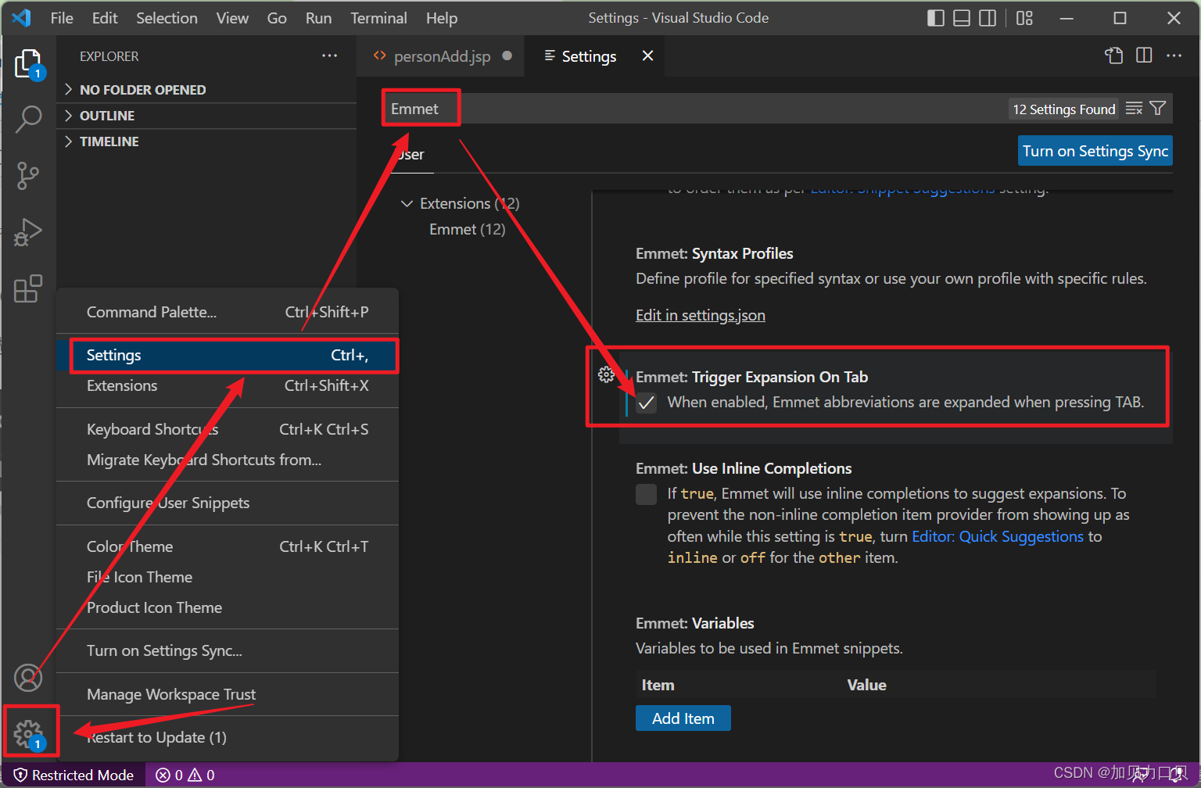The height and width of the screenshot is (788, 1201).
Task: Open the Terminal menu
Action: [x=378, y=18]
